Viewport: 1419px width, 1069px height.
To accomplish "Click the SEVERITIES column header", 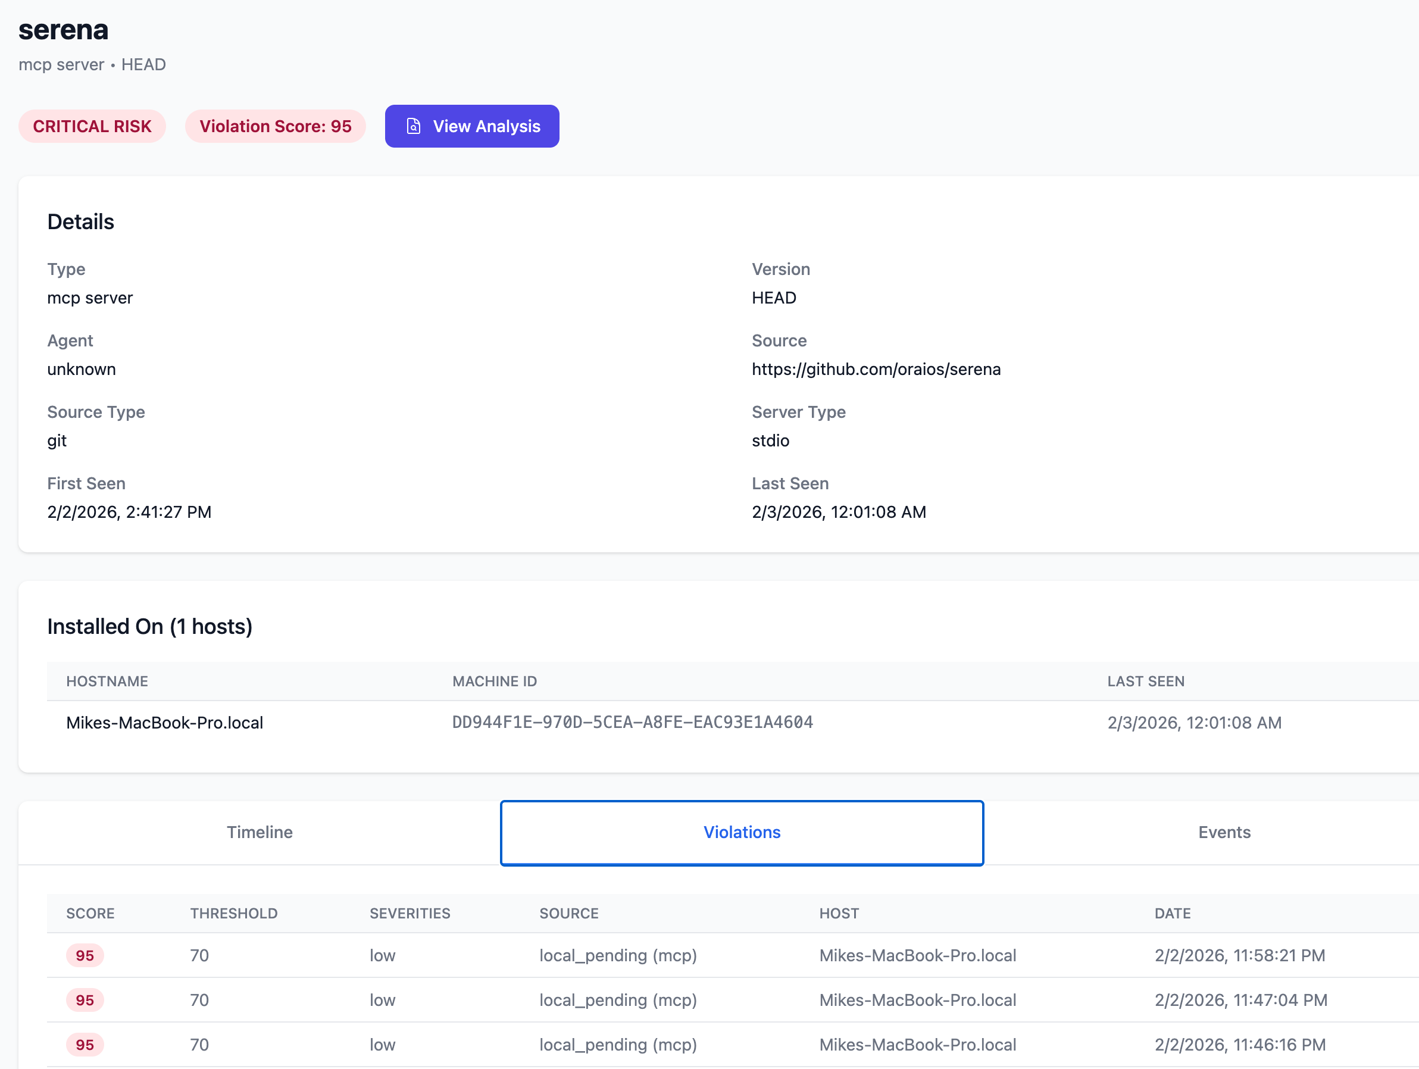I will (x=410, y=913).
